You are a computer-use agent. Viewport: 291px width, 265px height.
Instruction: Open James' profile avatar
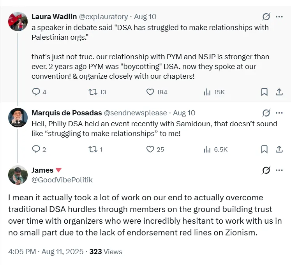coord(18,175)
